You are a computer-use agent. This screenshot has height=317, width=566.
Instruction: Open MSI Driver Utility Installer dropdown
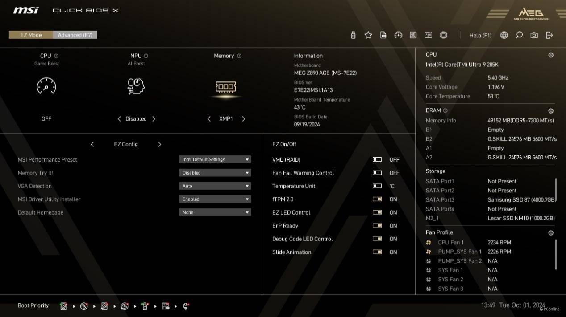tap(215, 199)
